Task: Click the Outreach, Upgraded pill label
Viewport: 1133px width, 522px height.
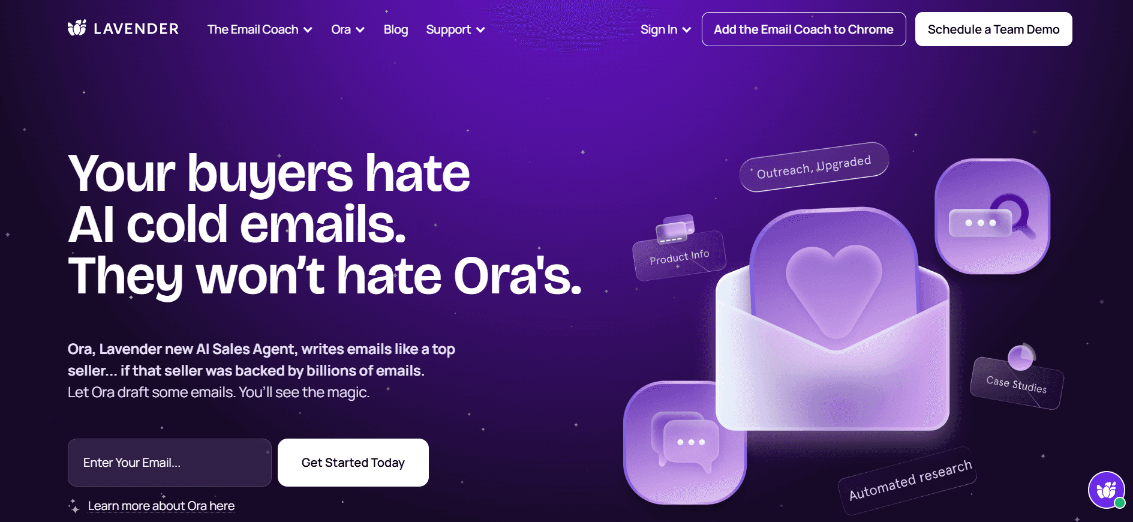Action: click(x=814, y=167)
